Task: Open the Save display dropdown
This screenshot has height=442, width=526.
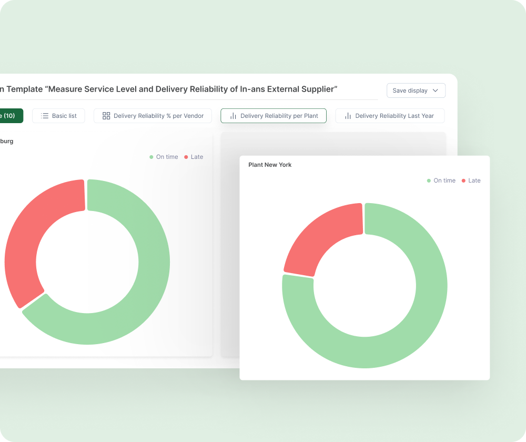Action: click(x=416, y=91)
